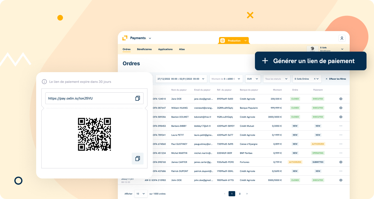This screenshot has height=199, width=374.
Task: Click Fortuneo bank cell
Action: [x=245, y=162]
